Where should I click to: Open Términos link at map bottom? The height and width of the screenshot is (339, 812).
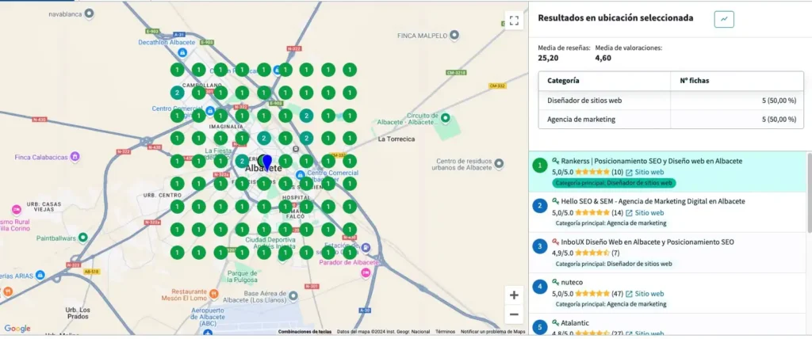[x=445, y=332]
